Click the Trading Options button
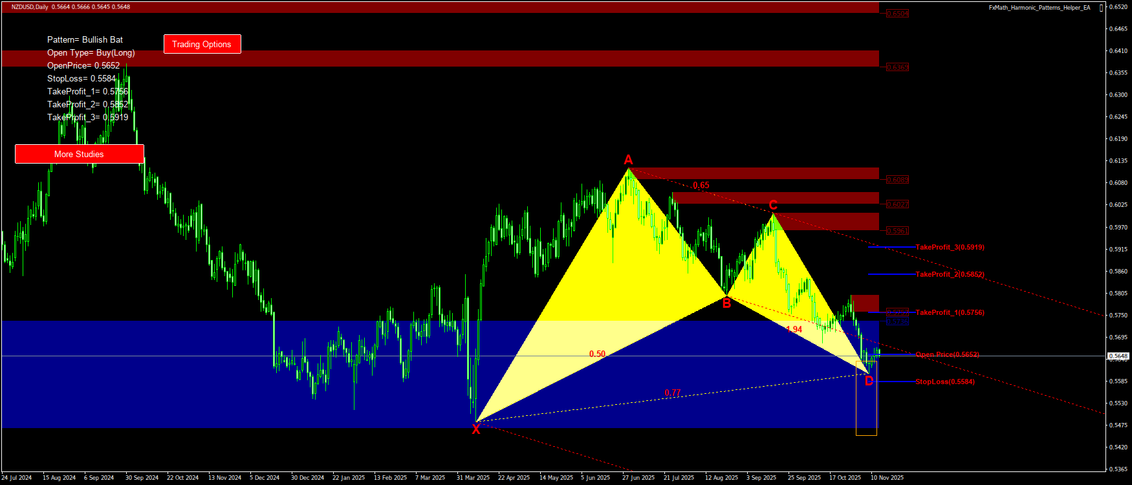1132x485 pixels. click(202, 44)
